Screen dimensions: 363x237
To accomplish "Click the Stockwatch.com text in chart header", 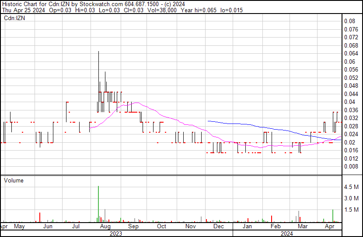I will click(96, 4).
